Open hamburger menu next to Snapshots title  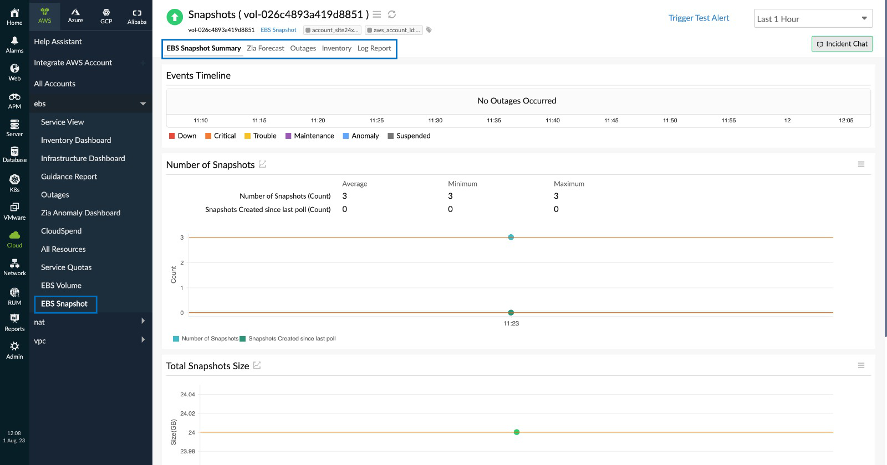pos(377,14)
